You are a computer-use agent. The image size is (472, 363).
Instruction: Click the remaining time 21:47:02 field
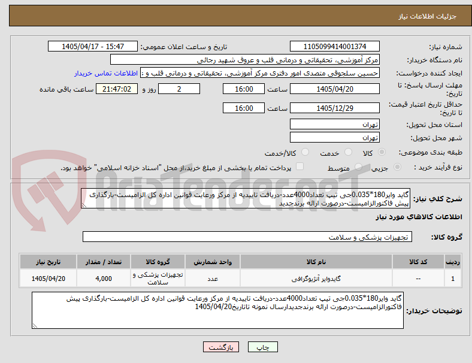pos(117,89)
